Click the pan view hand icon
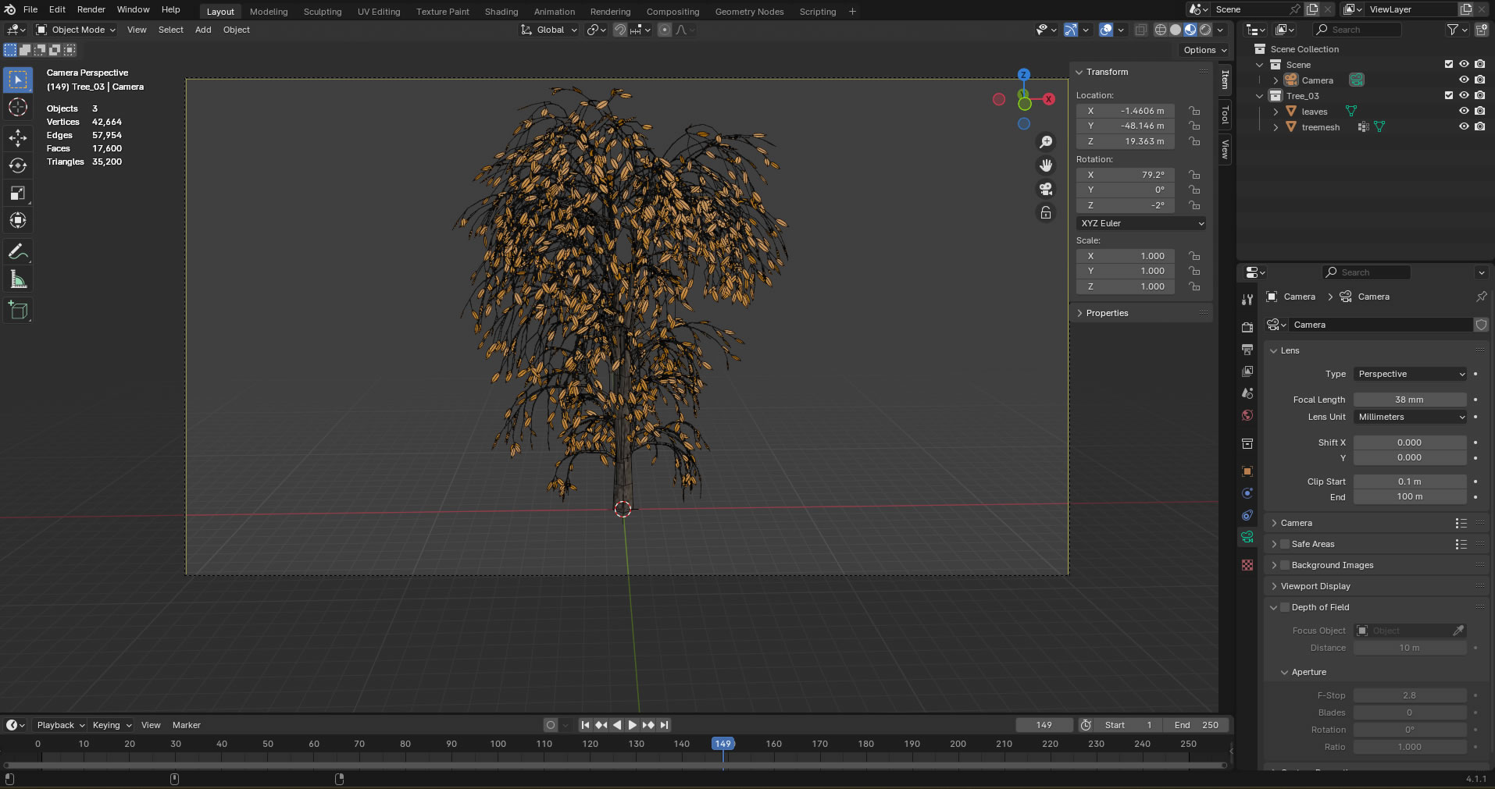 1046,165
